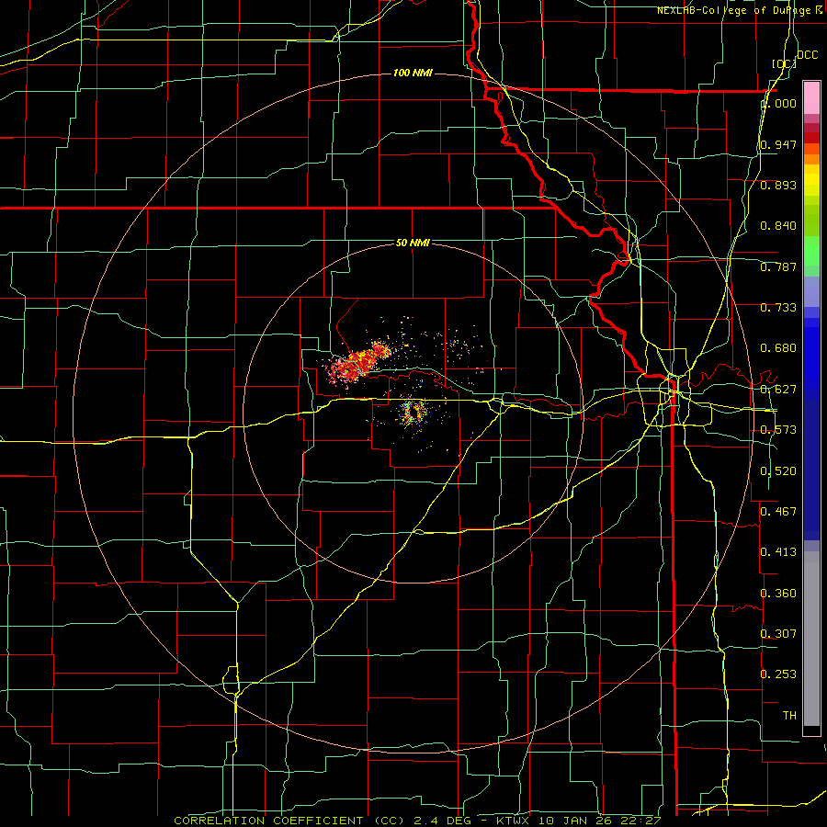Select the 0.467 value on the color scale
The image size is (827, 827).
(778, 512)
